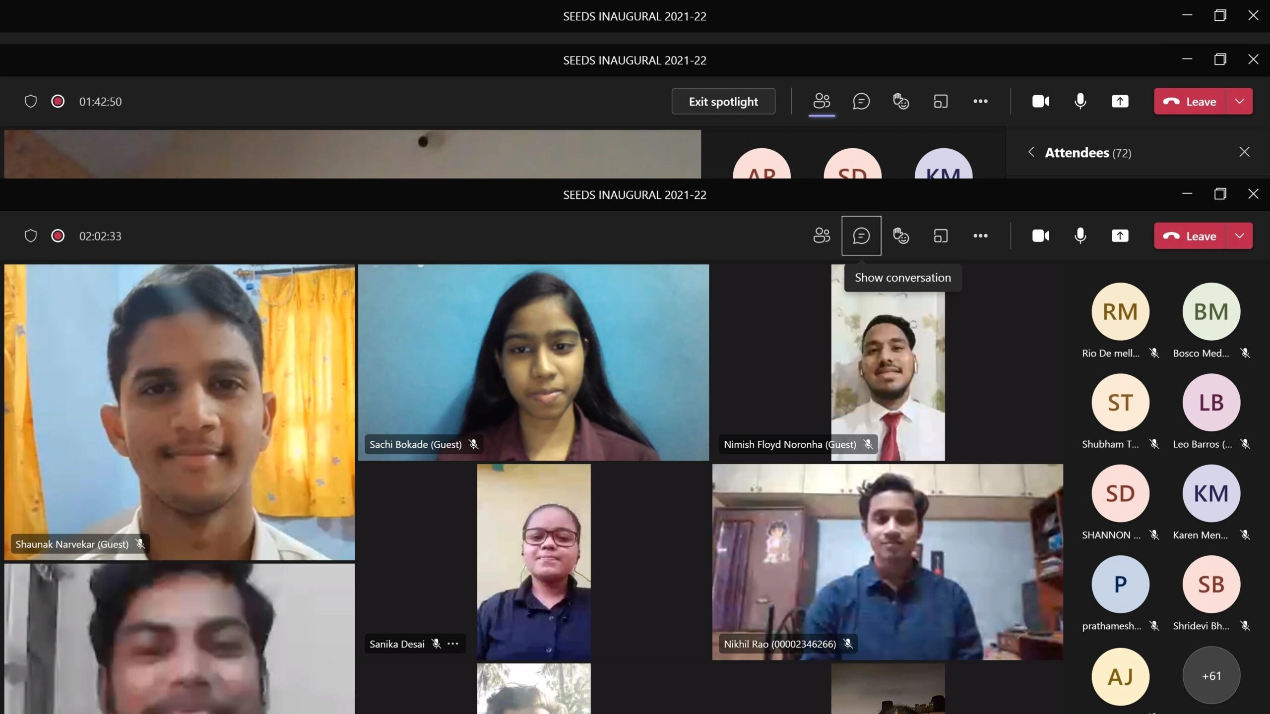The width and height of the screenshot is (1270, 714).
Task: Click the ST avatar for Shubham T
Action: coord(1120,402)
